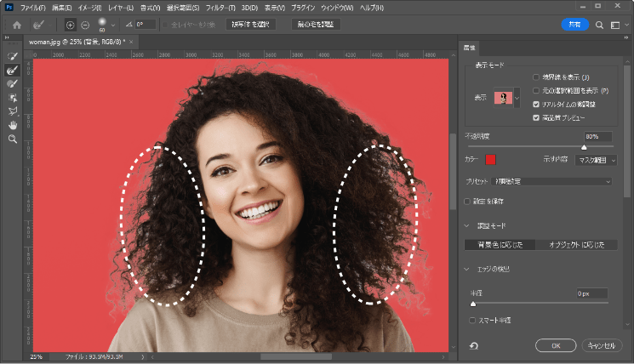The image size is (634, 364).
Task: Select the Quick Selection tool
Action: coord(13,56)
